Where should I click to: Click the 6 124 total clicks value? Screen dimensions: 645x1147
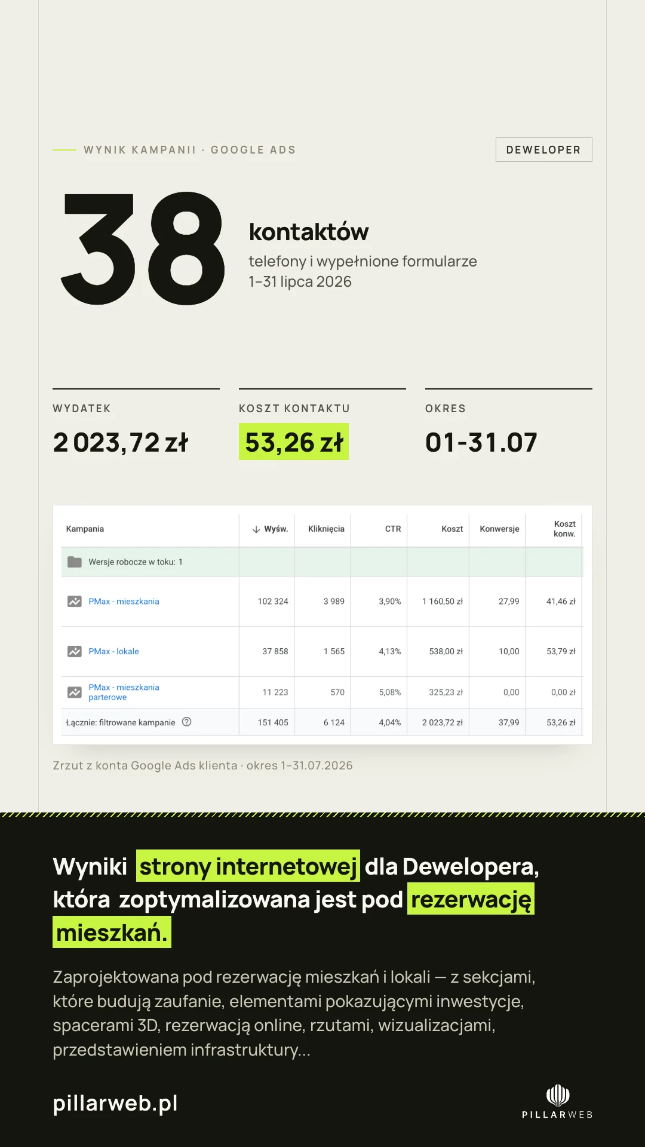[x=334, y=723]
